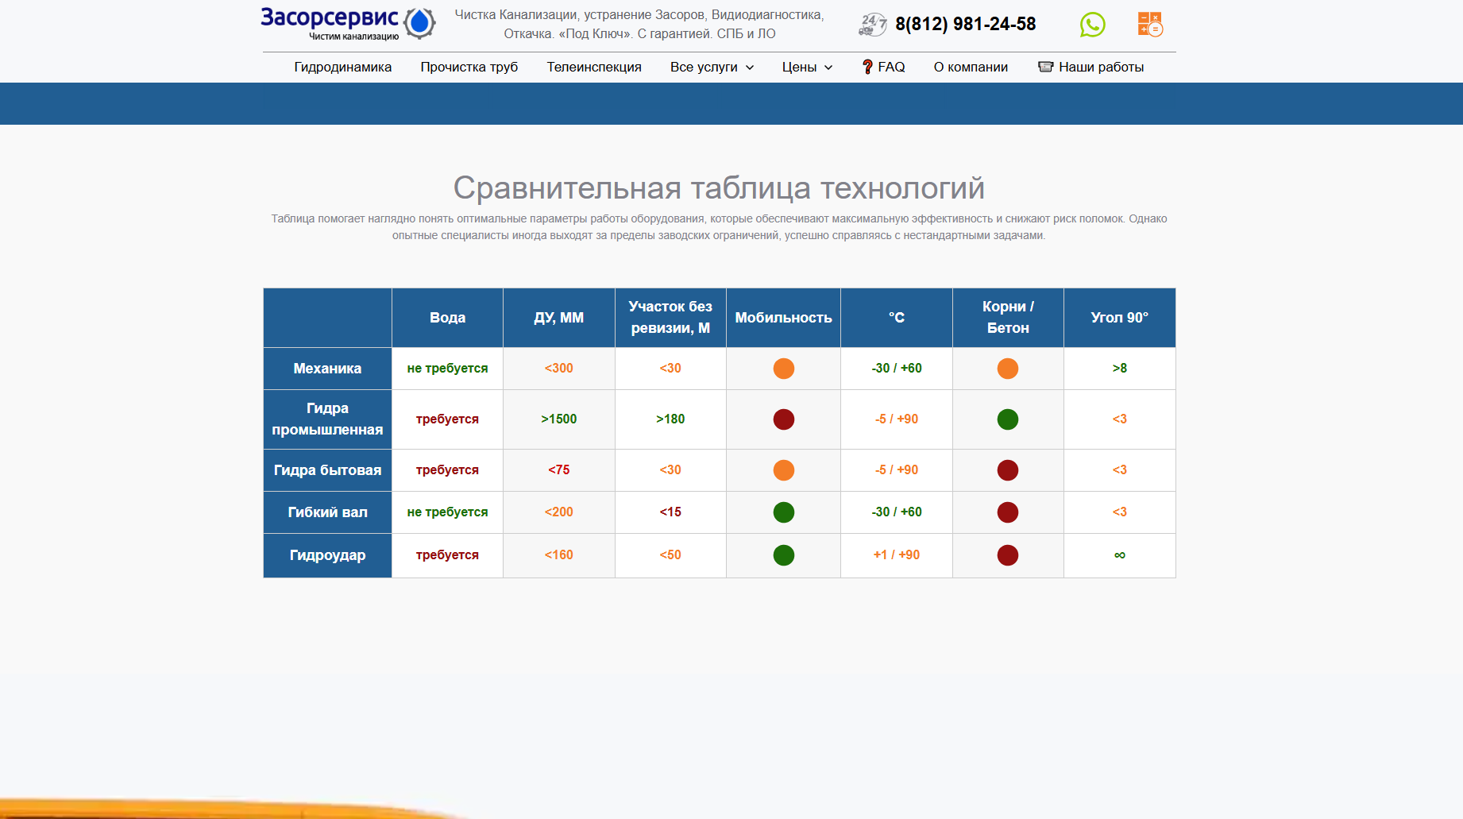Click the Угол 90° column header
The width and height of the screenshot is (1463, 819).
click(x=1119, y=318)
